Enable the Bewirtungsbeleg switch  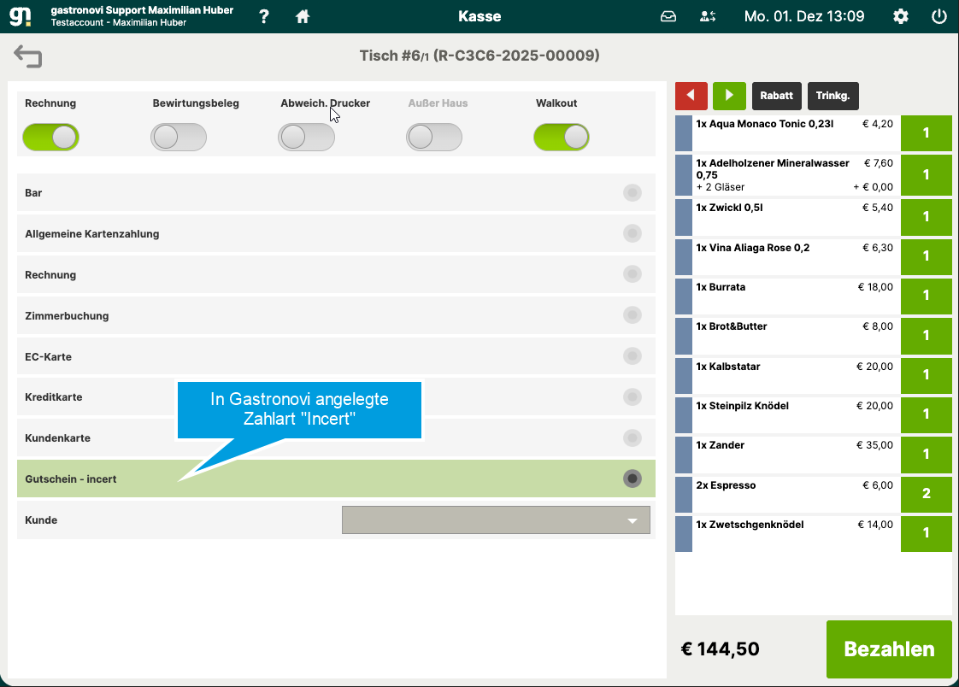pyautogui.click(x=179, y=137)
